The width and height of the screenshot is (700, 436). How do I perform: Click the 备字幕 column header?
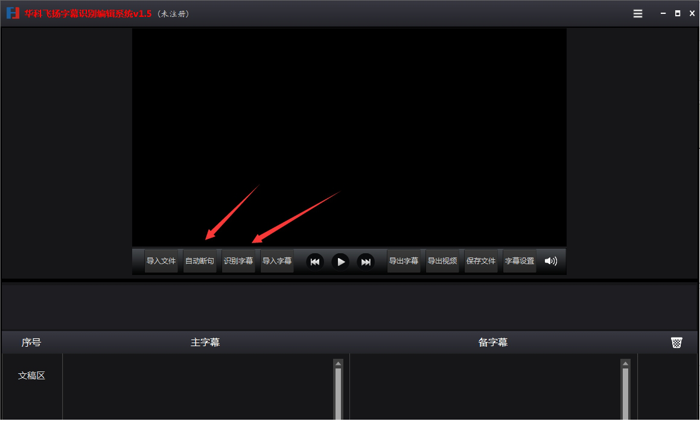(x=492, y=342)
